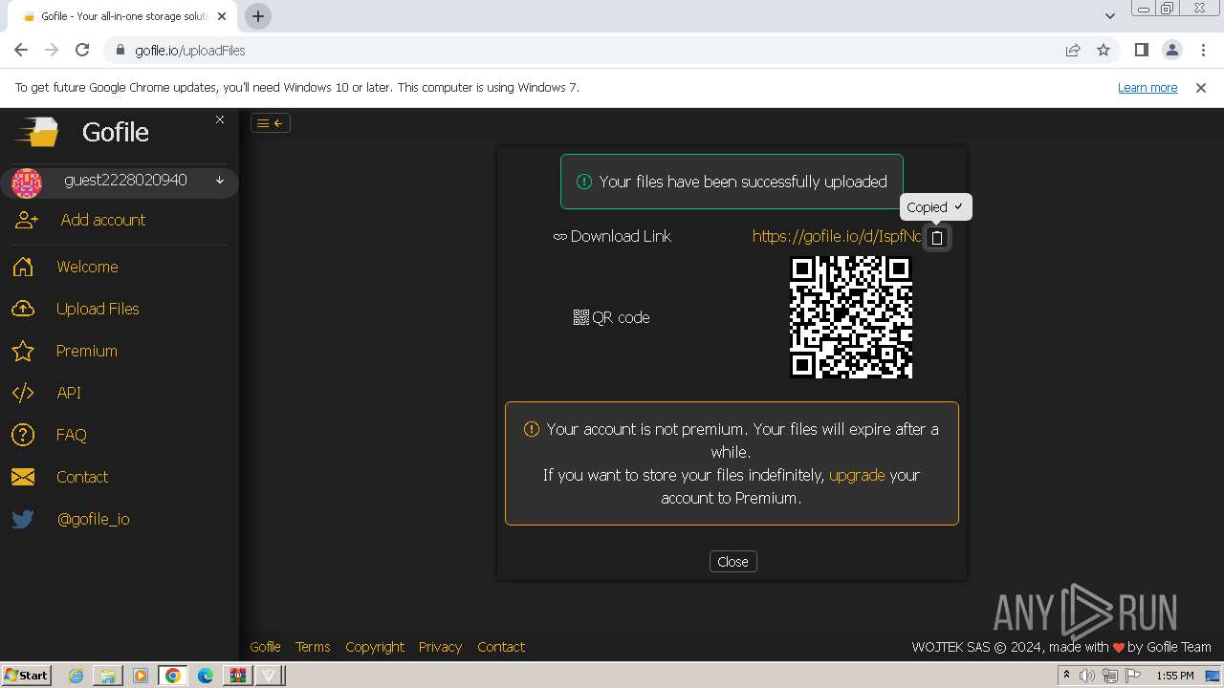The height and width of the screenshot is (688, 1224).
Task: Open Chrome profile icon
Action: click(x=1171, y=51)
